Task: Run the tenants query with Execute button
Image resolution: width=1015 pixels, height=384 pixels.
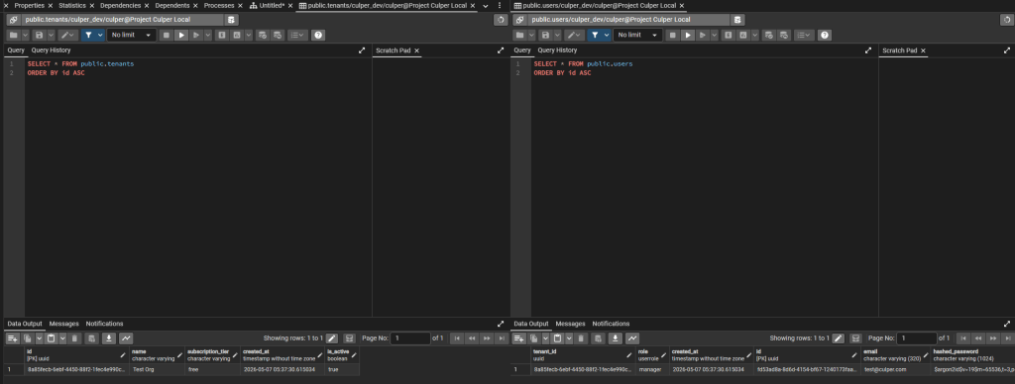Action: 182,35
